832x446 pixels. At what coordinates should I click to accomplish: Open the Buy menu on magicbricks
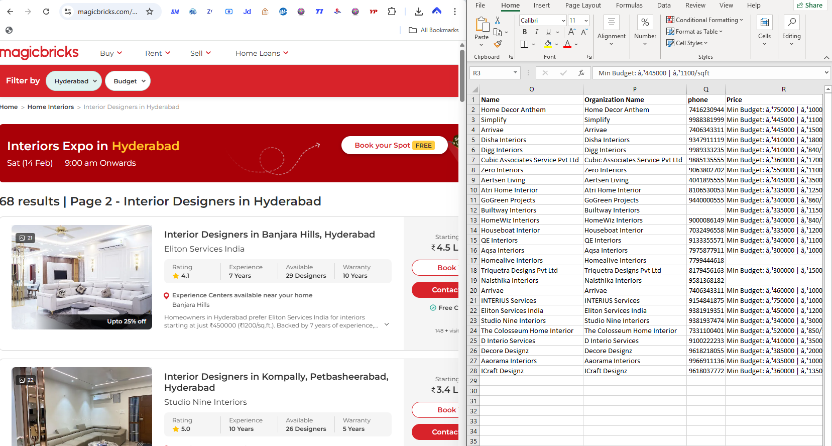tap(111, 53)
